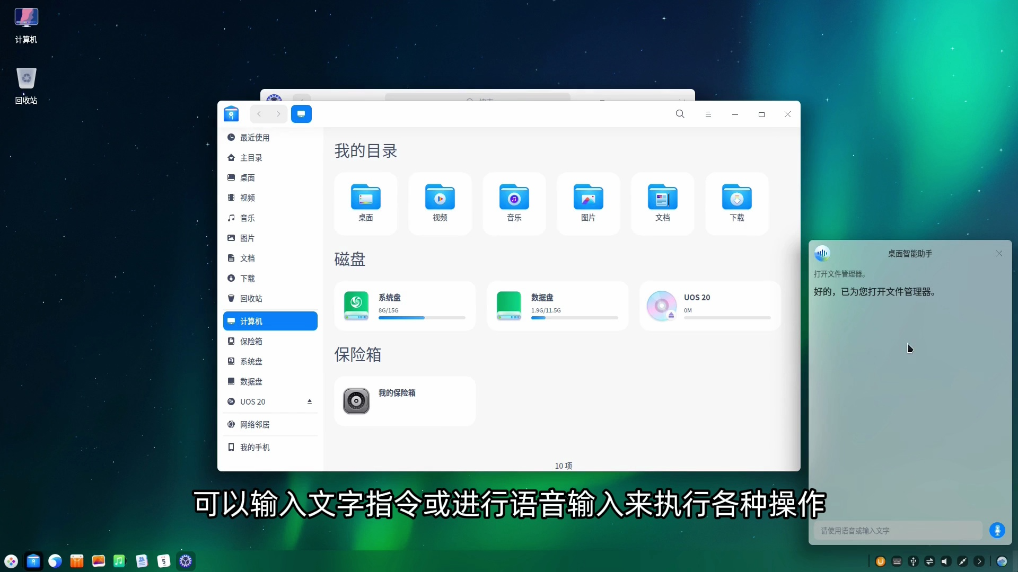1018x572 pixels.
Task: Open the 文档 folder in 我的目录
Action: click(x=662, y=203)
